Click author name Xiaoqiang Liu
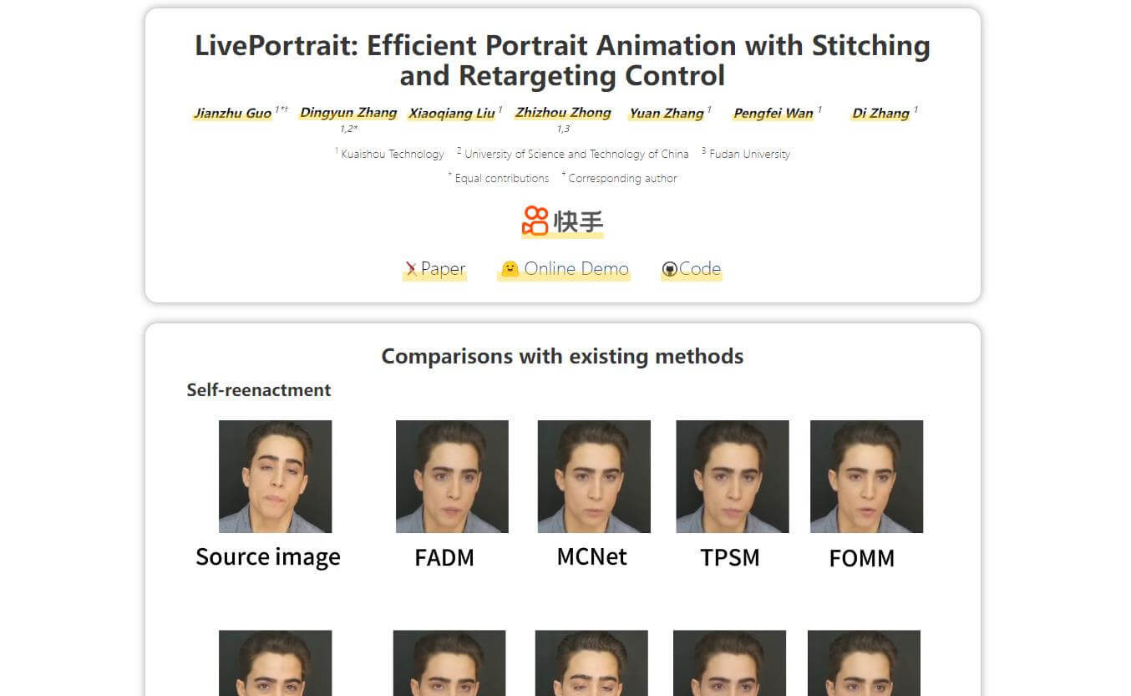Viewport: 1131px width, 696px height. pyautogui.click(x=451, y=113)
